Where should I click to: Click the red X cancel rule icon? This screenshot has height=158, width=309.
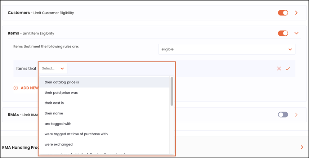click(x=279, y=68)
